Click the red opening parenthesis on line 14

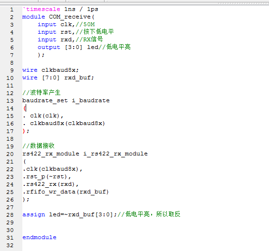25,108
